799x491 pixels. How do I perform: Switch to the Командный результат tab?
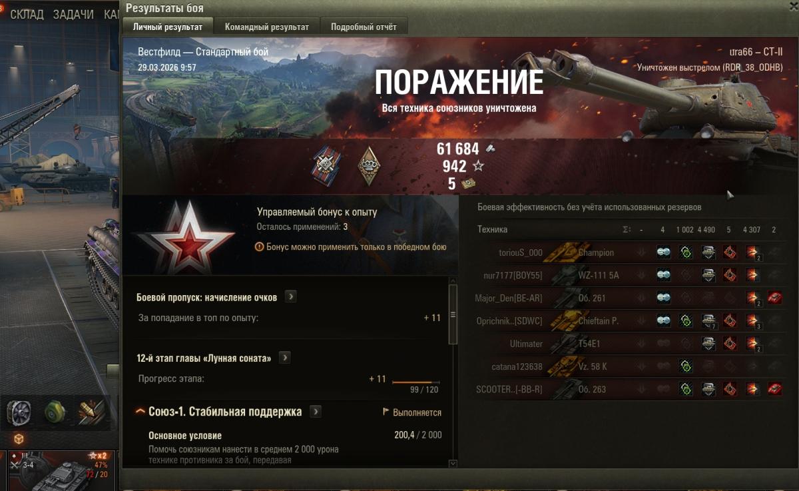click(x=267, y=27)
